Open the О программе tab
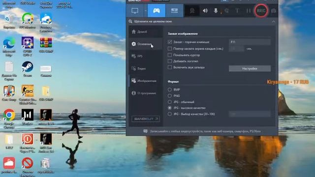 coord(146,93)
